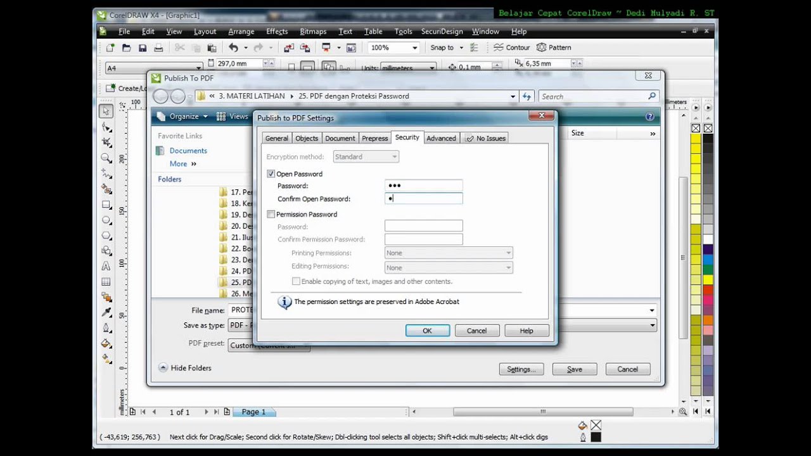Screen dimensions: 811x456
Task: Click the Confirm Open Password field
Action: tap(423, 198)
